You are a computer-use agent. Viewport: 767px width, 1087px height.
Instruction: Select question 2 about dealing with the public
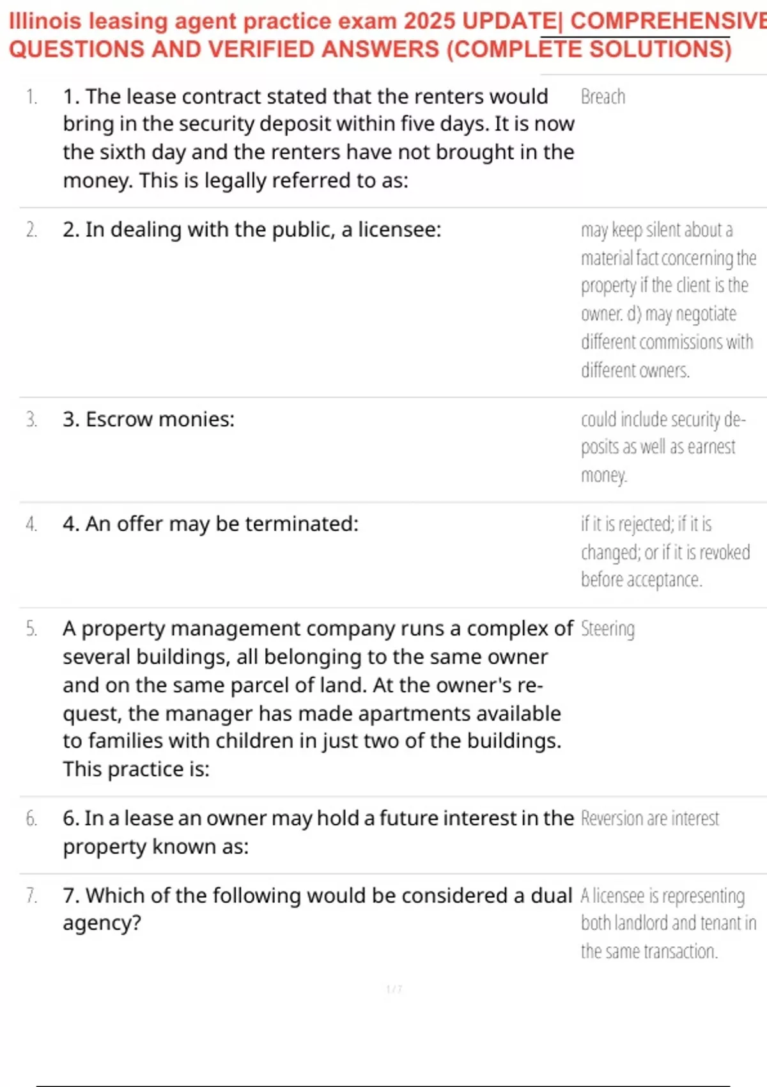pos(252,230)
